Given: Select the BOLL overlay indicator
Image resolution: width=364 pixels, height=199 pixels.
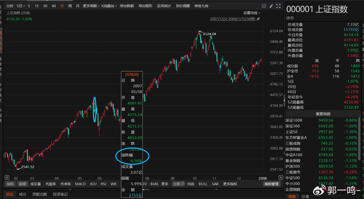Looking at the screenshot, I should tap(203, 184).
